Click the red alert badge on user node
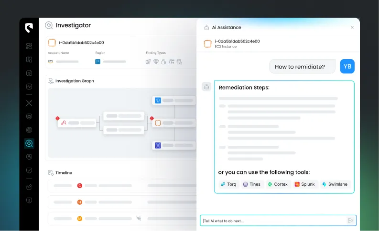The image size is (379, 231). click(57, 118)
